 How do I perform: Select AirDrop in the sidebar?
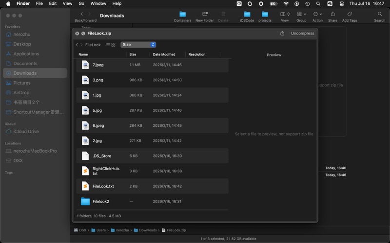point(35,92)
